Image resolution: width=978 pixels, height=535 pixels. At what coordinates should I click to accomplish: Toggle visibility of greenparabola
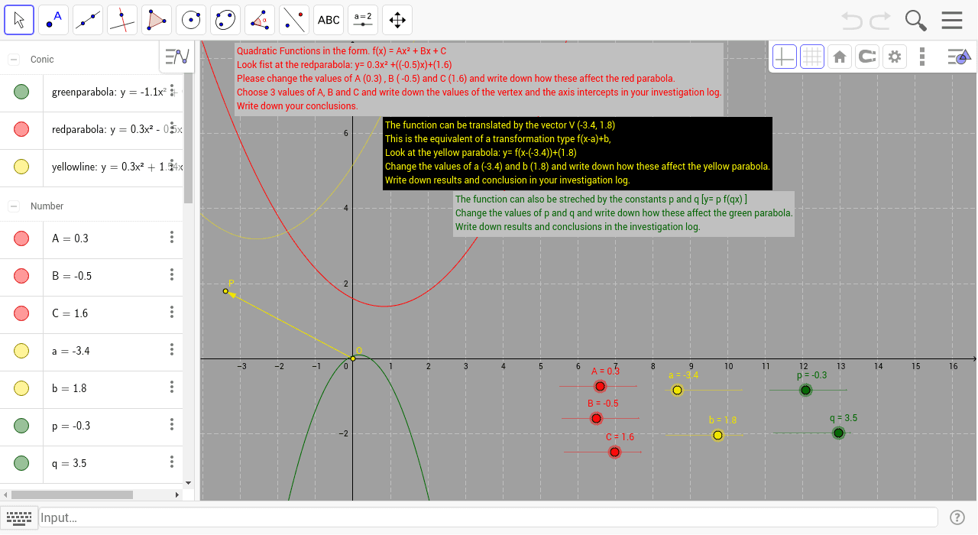pos(21,92)
